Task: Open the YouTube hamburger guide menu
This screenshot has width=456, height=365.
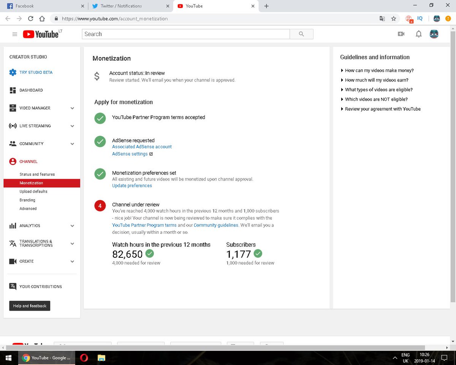Action: pos(15,34)
